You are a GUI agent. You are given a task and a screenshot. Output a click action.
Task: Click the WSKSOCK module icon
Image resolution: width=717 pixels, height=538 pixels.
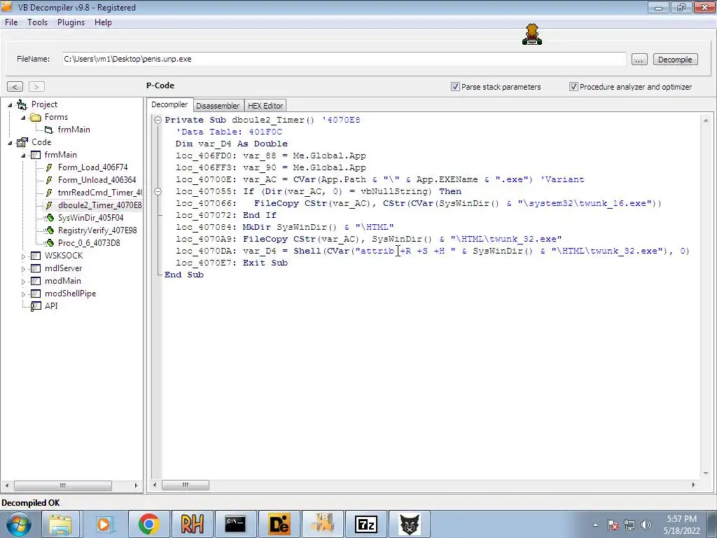coord(36,256)
